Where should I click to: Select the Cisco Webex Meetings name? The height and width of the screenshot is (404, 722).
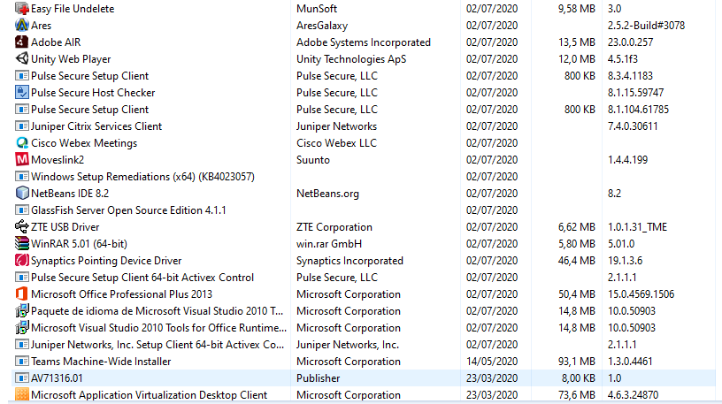(x=84, y=143)
